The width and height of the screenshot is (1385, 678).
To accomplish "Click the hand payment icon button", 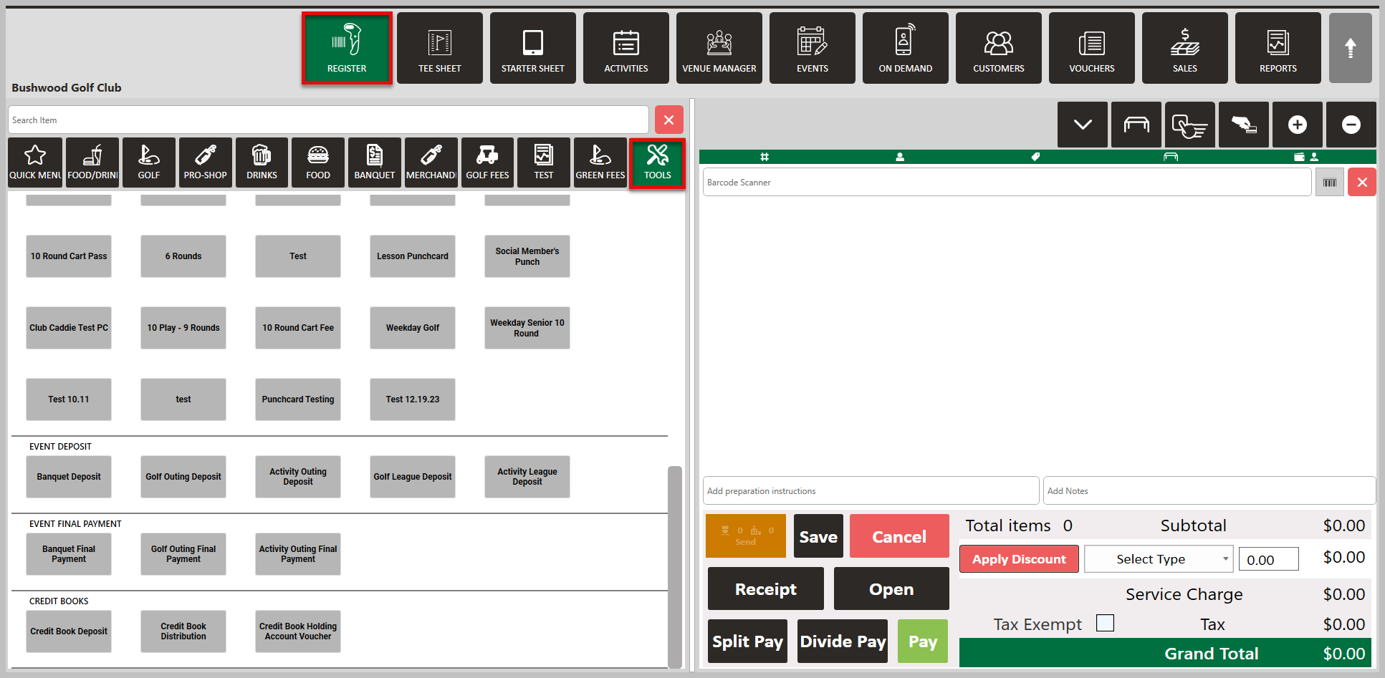I will click(x=1244, y=125).
